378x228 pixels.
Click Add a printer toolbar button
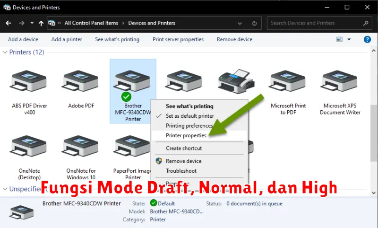pyautogui.click(x=67, y=39)
